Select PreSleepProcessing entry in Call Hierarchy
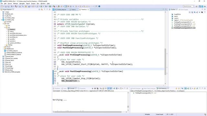This screenshot has height=116, width=207. coord(145,93)
